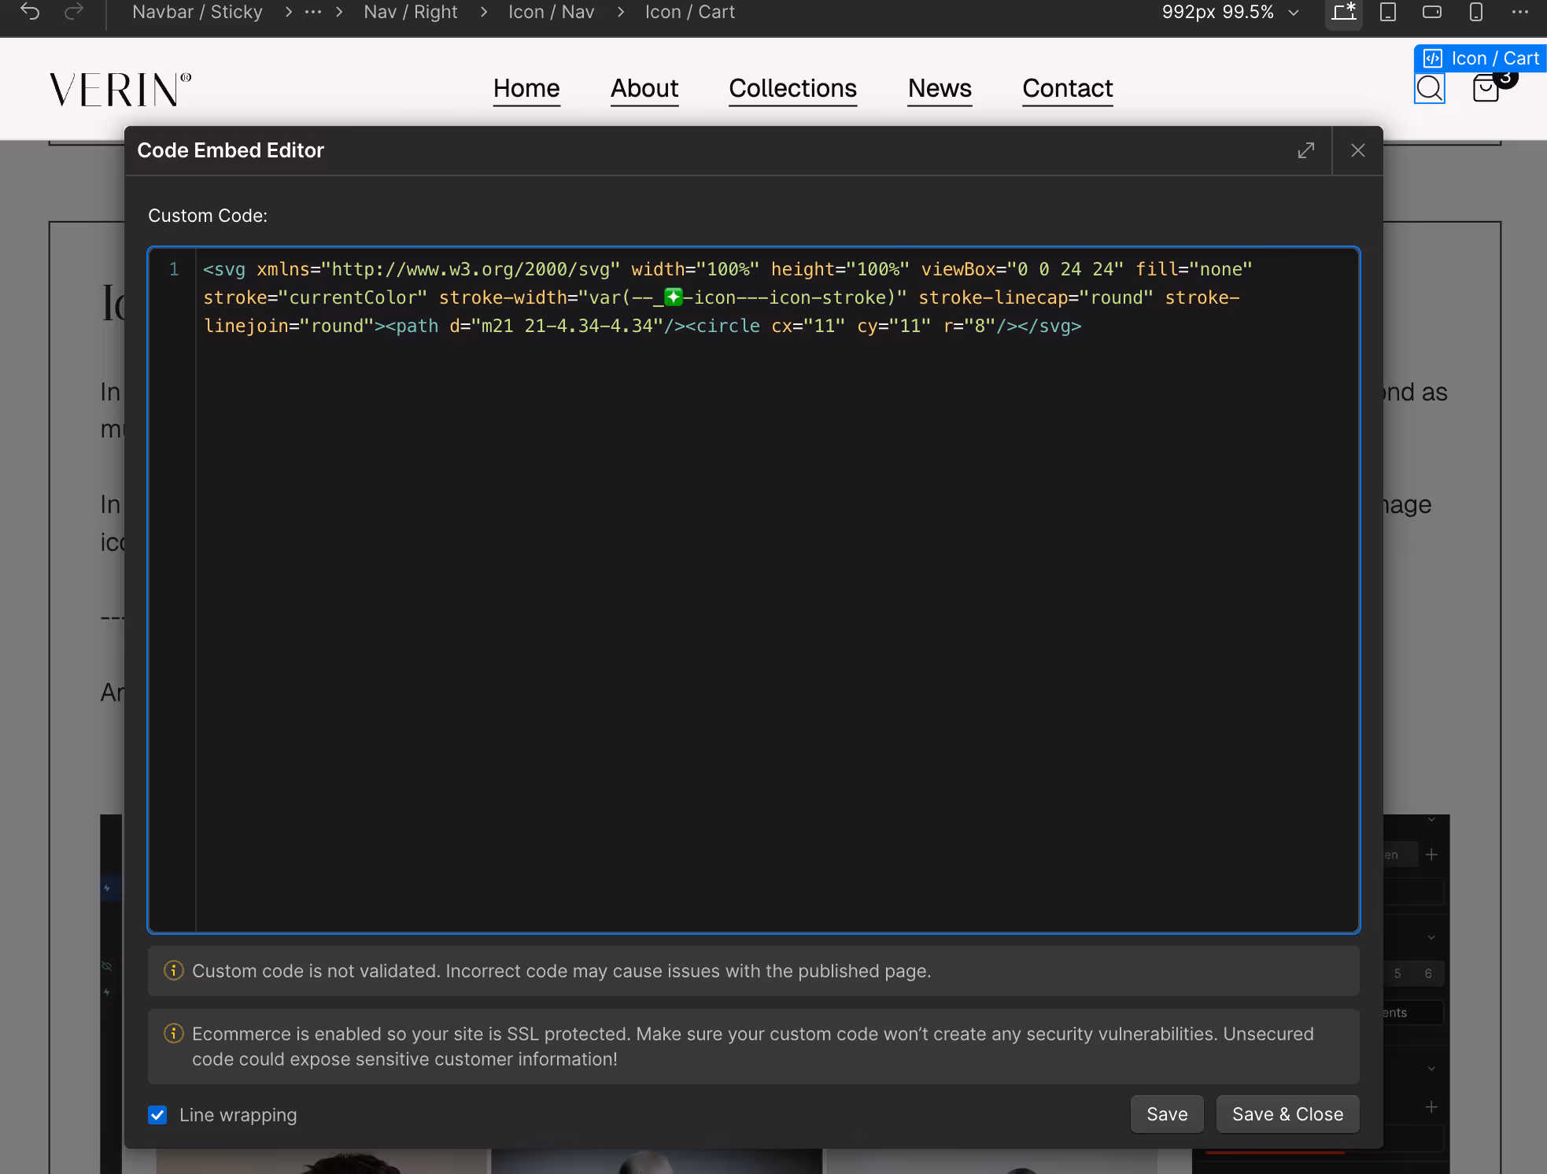1547x1174 pixels.
Task: Click the search magnifier icon in navbar
Action: pyautogui.click(x=1430, y=89)
